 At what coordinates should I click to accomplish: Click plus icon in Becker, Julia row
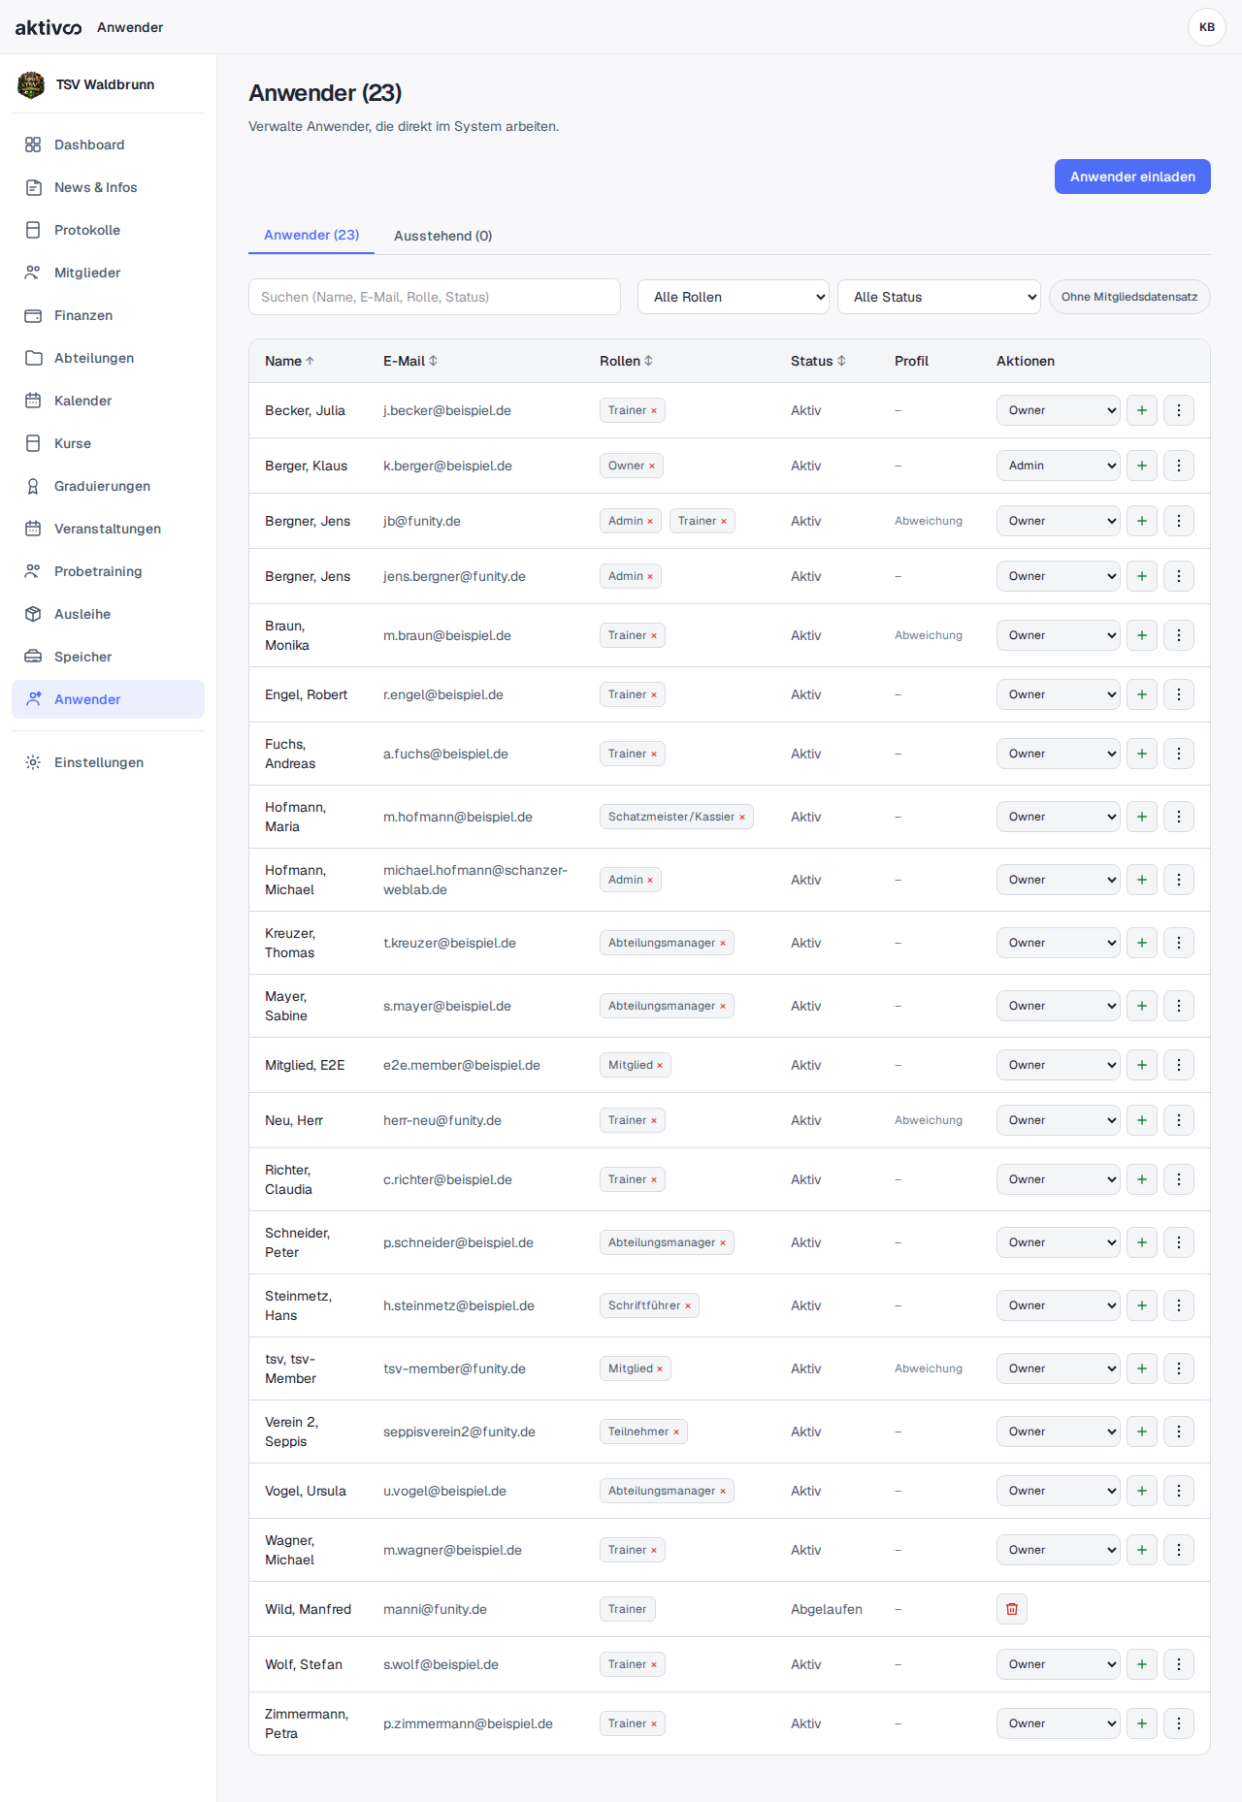[x=1142, y=410]
